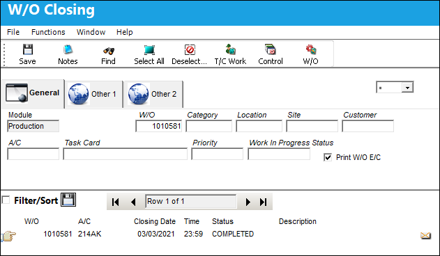Click the Select All toolbar icon

[149, 50]
